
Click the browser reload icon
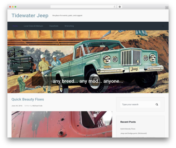pos(114,7)
